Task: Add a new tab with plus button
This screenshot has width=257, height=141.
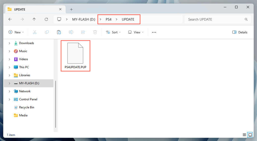Action: click(x=71, y=9)
